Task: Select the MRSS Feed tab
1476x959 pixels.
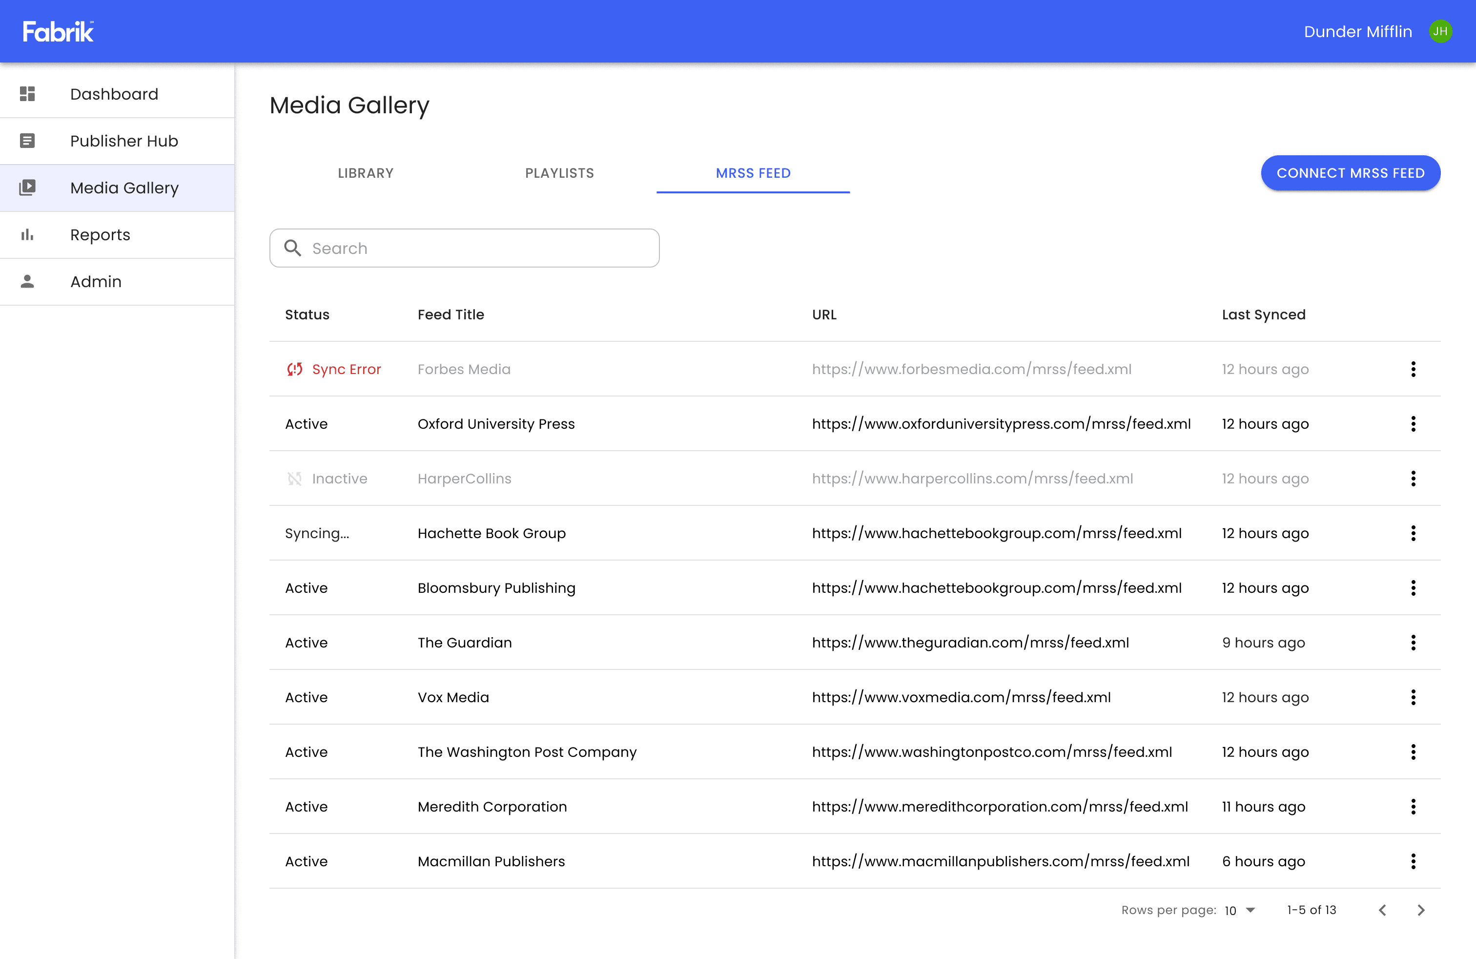Action: (753, 173)
